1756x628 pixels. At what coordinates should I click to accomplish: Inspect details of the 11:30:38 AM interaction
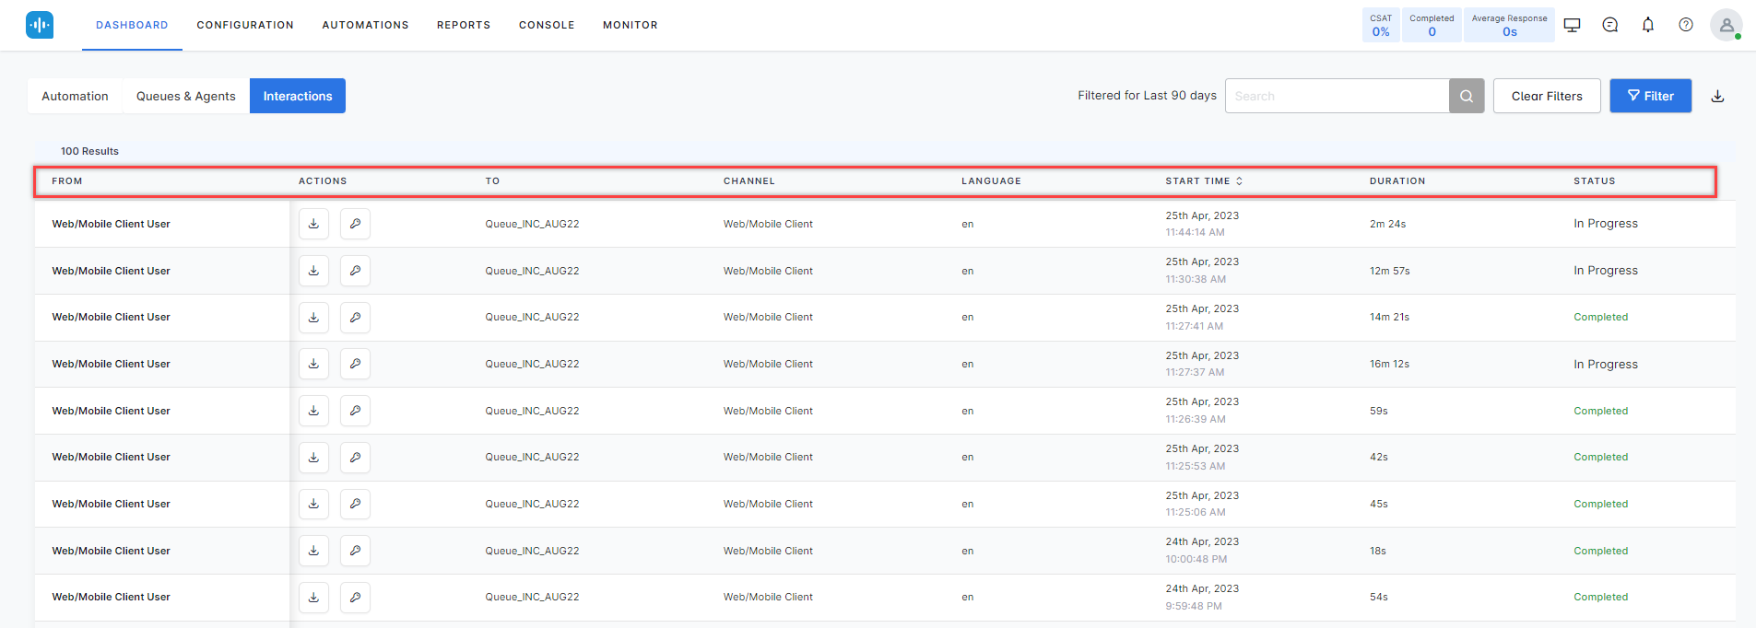click(x=355, y=271)
